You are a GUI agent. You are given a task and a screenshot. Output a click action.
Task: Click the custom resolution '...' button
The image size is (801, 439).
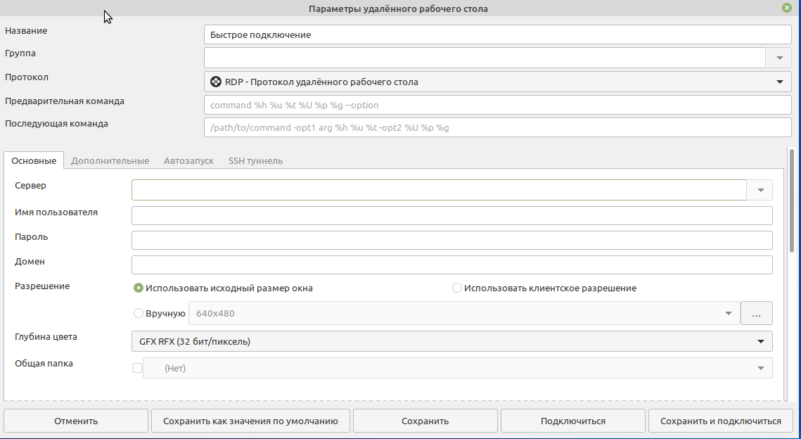pos(756,313)
